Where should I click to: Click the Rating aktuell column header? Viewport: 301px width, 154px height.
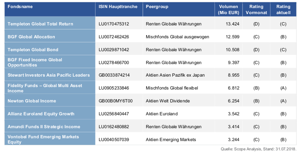coord(283,10)
